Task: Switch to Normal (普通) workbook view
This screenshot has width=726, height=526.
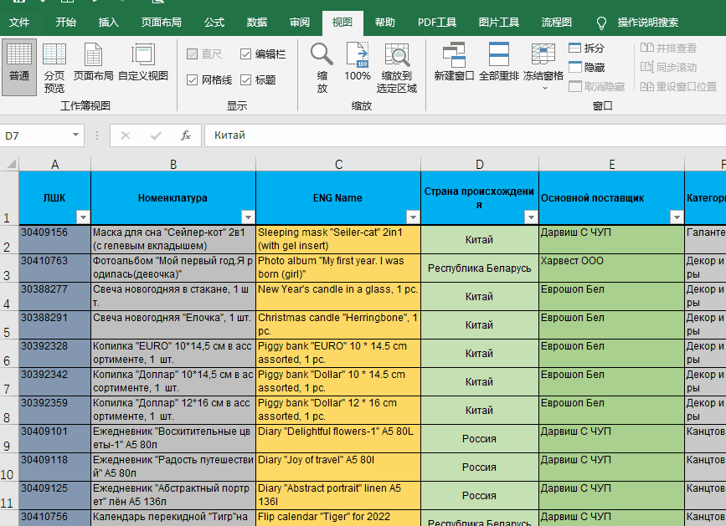Action: pos(19,65)
